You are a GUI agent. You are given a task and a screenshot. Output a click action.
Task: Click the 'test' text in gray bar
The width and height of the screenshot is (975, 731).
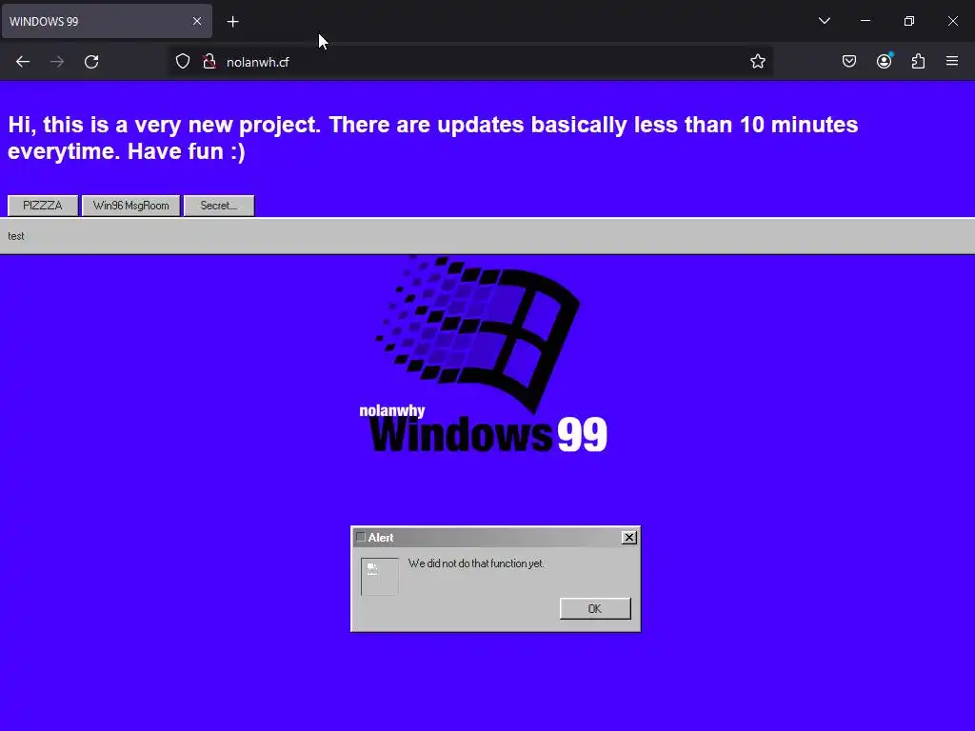point(16,236)
